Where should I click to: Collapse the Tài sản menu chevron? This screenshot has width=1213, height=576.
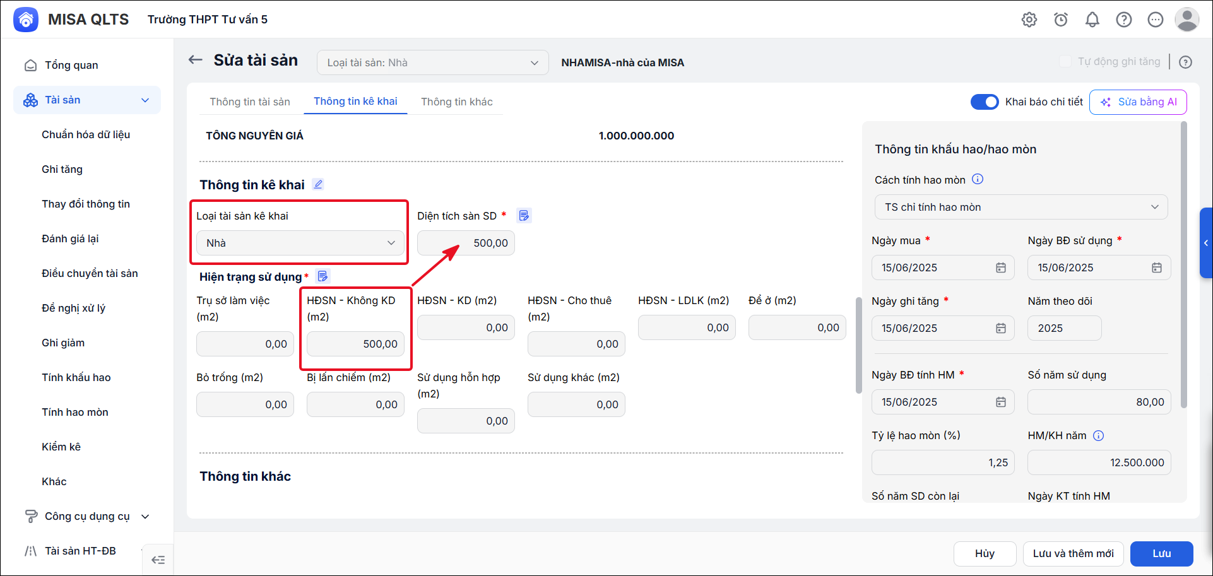pyautogui.click(x=145, y=100)
